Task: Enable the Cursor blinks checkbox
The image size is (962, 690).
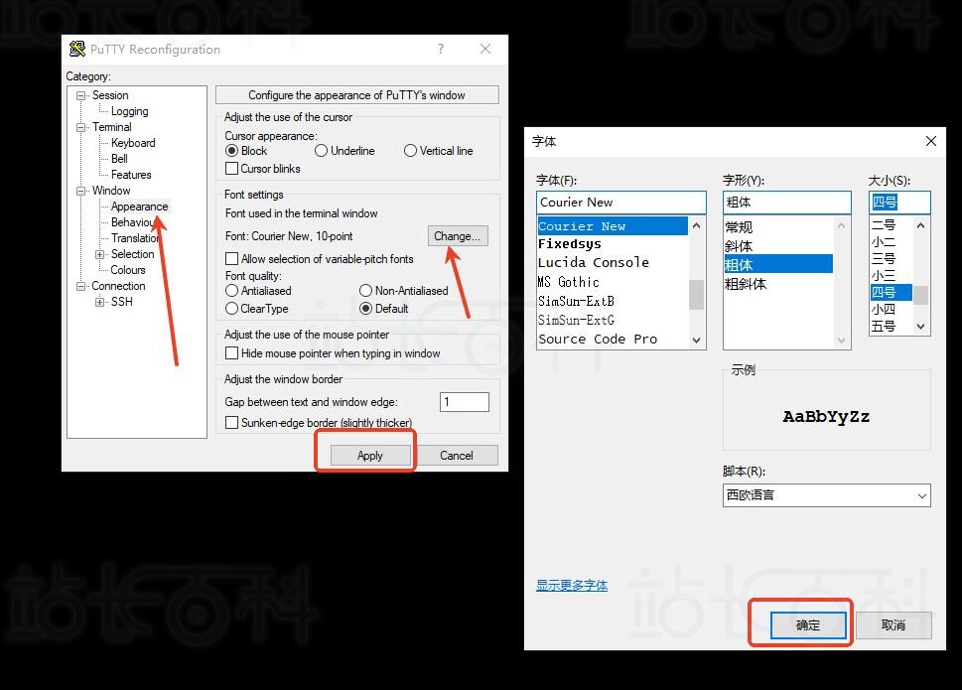Action: 232,169
